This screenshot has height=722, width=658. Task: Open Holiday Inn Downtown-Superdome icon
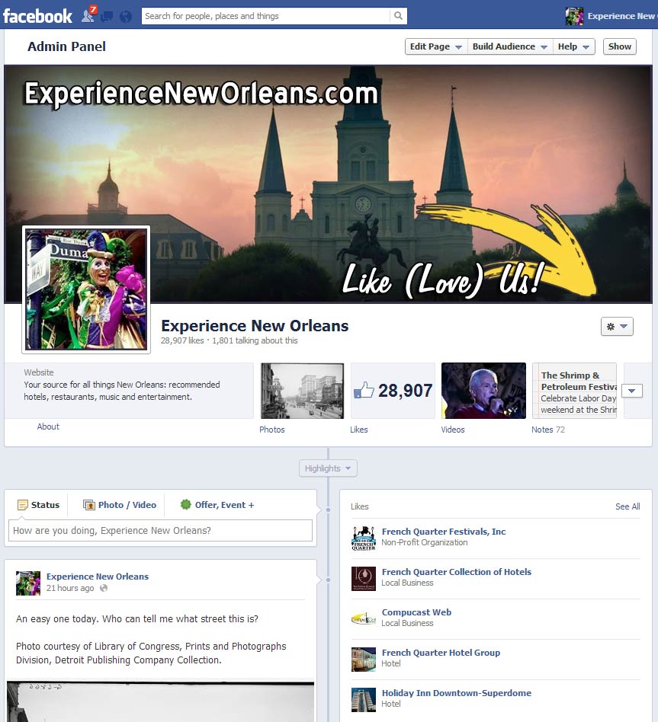[364, 700]
